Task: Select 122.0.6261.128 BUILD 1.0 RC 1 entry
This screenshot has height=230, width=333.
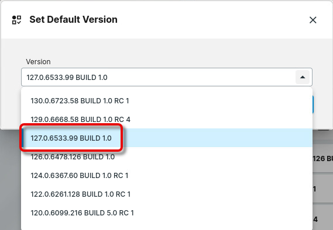Action: click(167, 194)
